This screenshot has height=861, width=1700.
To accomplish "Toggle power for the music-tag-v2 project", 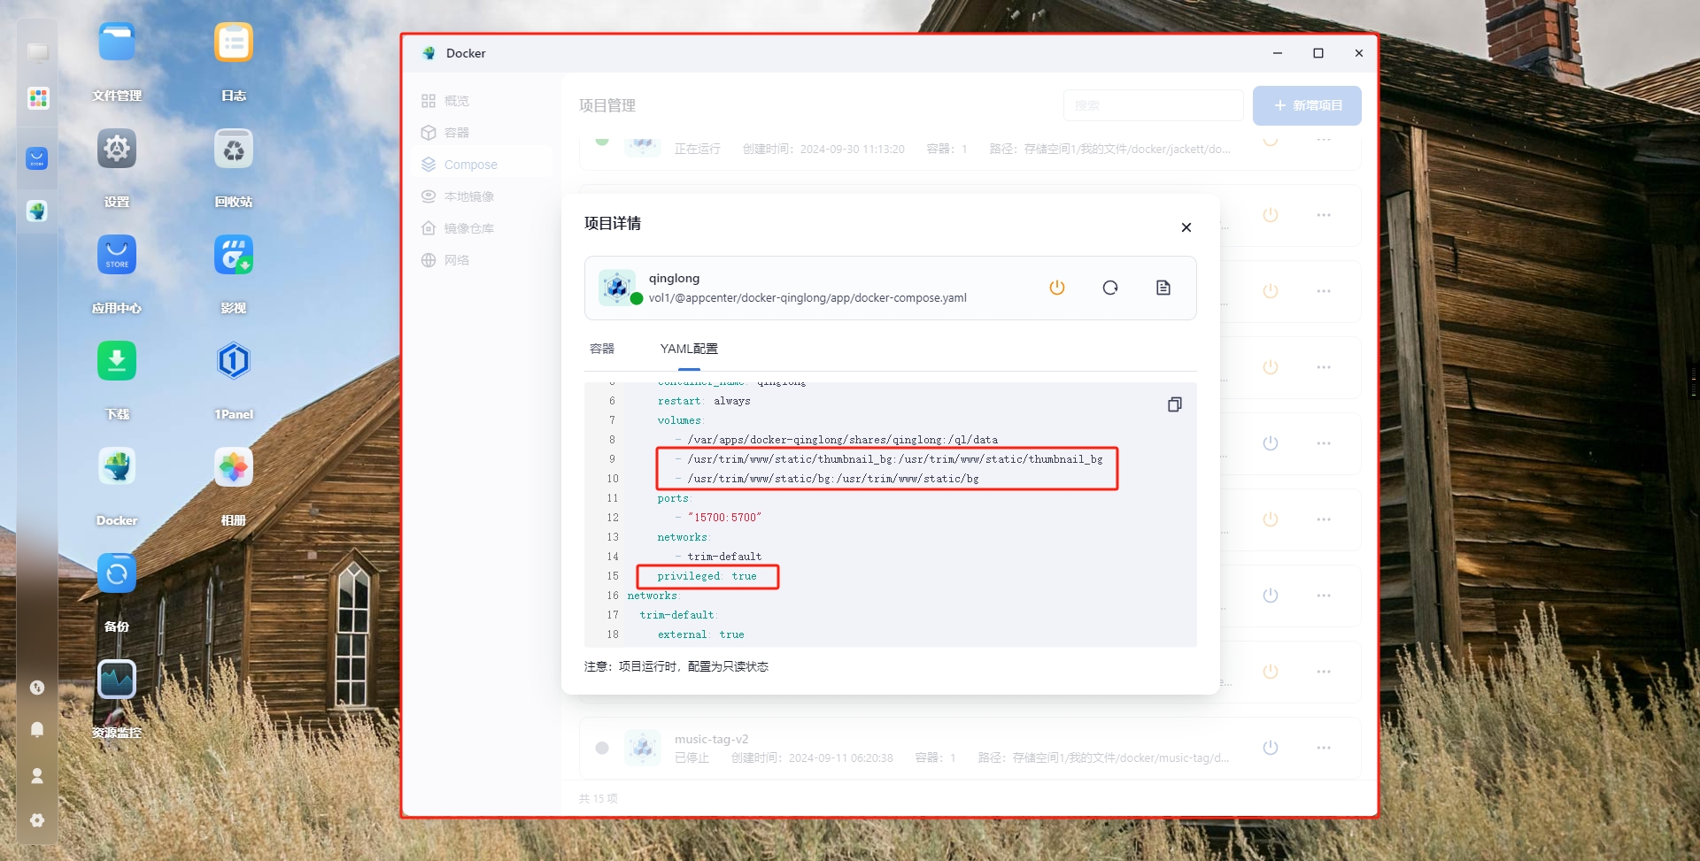I will pos(1271,748).
